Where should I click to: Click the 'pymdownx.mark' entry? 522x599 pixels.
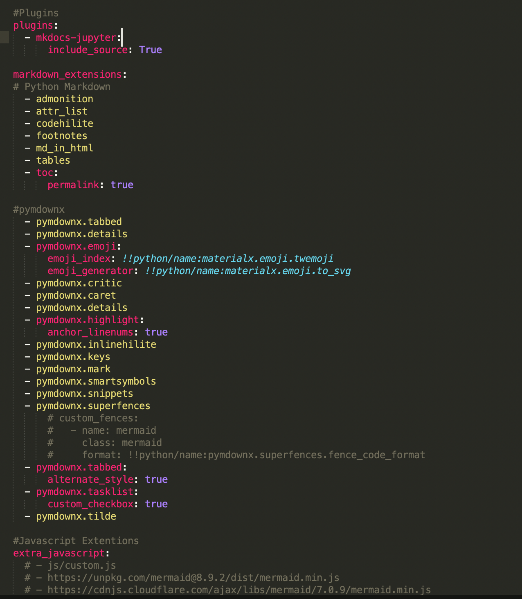[x=73, y=369]
